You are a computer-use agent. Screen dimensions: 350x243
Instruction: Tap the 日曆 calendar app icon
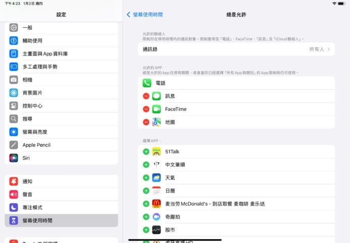[x=156, y=191]
